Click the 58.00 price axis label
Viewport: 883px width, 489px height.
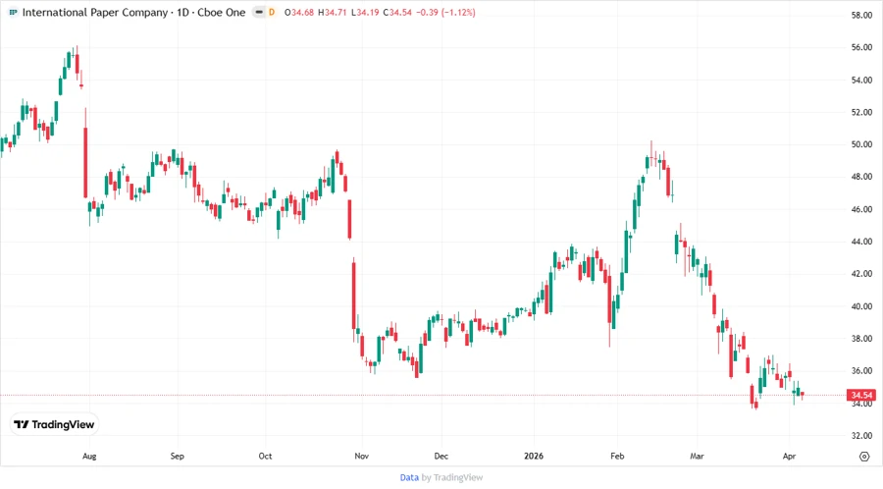click(x=861, y=15)
